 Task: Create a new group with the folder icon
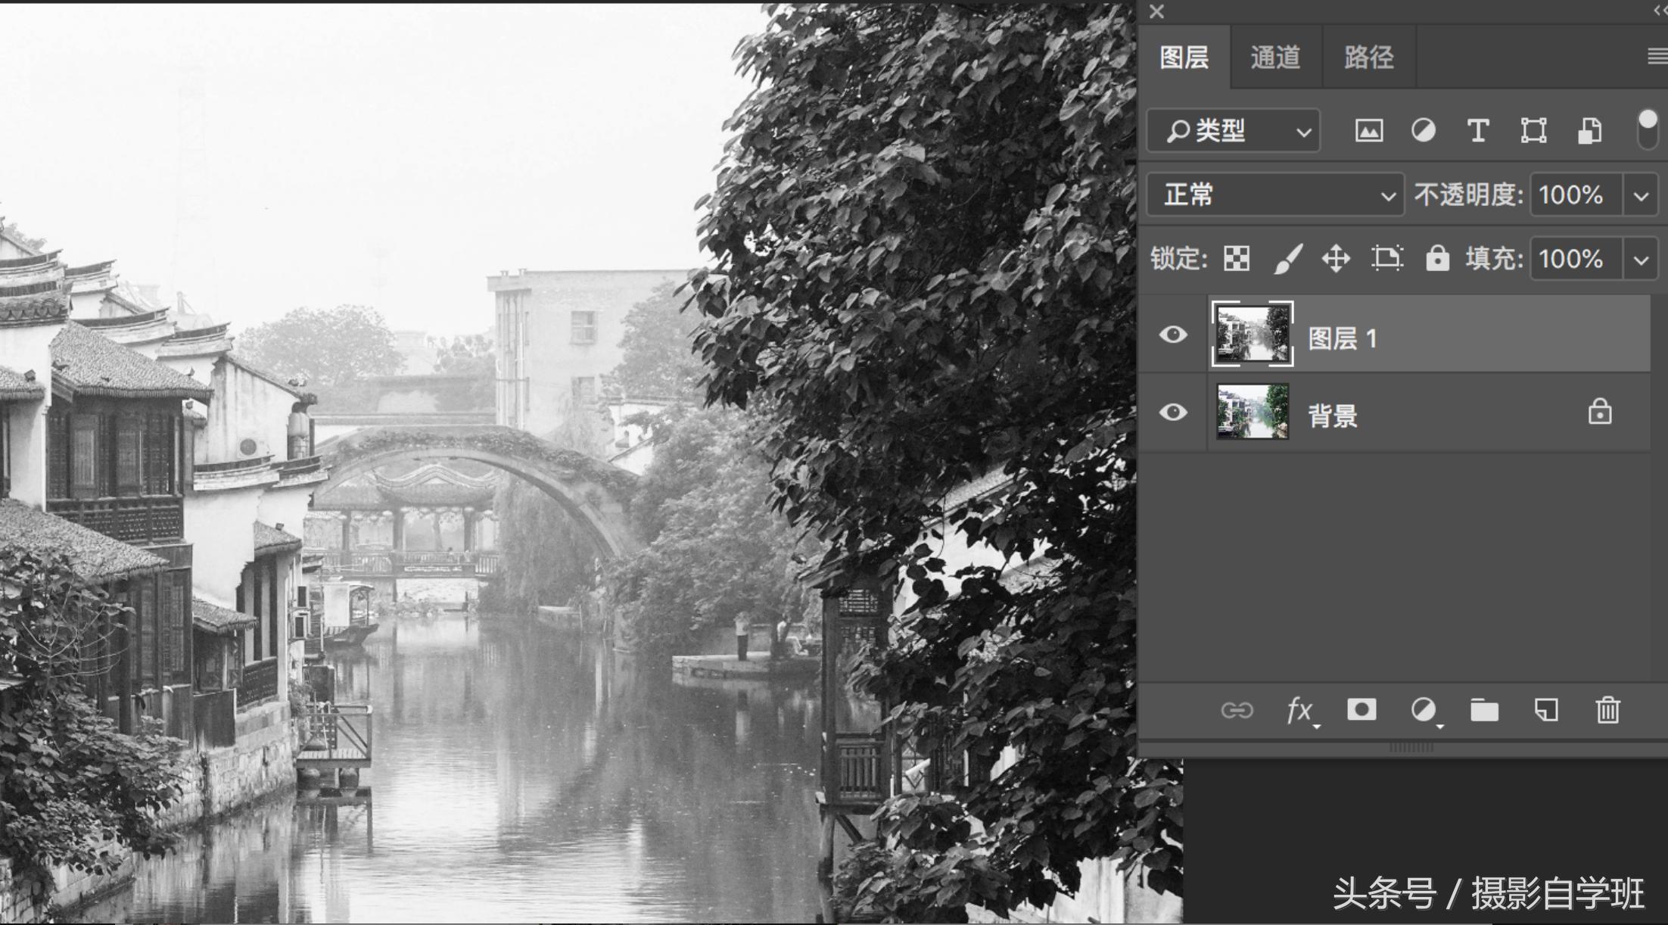click(x=1484, y=710)
